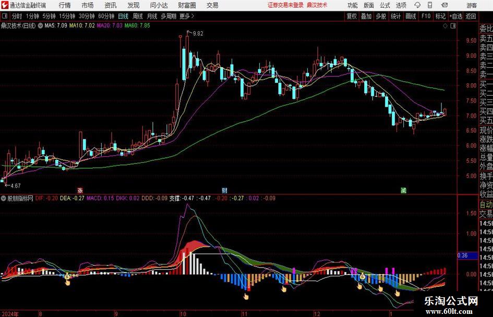The height and width of the screenshot is (317, 493).
Task: Click the 鼎汉技术 stock name link in title bar
Action: (x=317, y=5)
